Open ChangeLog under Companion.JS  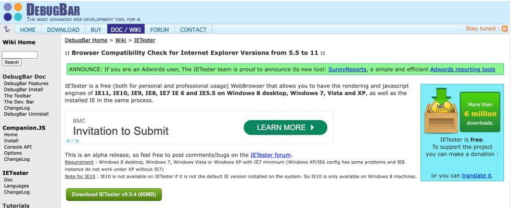click(17, 159)
